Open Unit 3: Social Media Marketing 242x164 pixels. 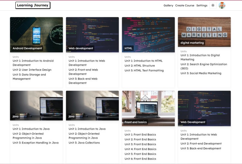click(201, 73)
